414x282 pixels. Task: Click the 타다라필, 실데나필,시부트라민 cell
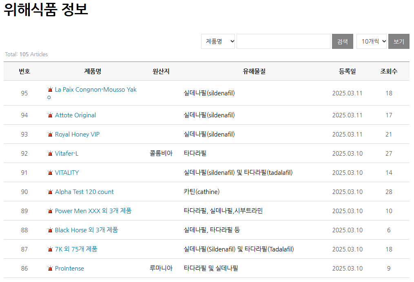223,211
